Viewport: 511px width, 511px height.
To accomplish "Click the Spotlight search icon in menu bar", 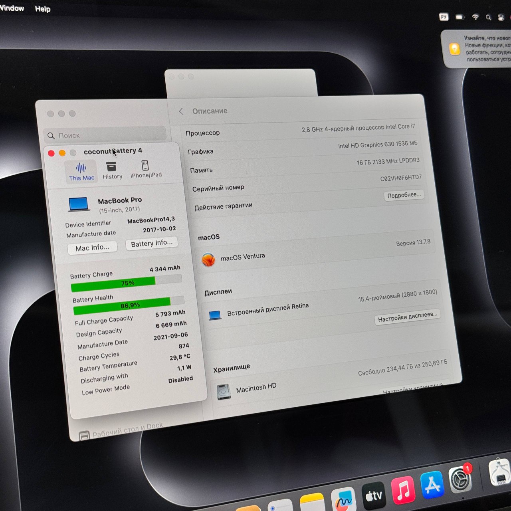I will (x=488, y=18).
